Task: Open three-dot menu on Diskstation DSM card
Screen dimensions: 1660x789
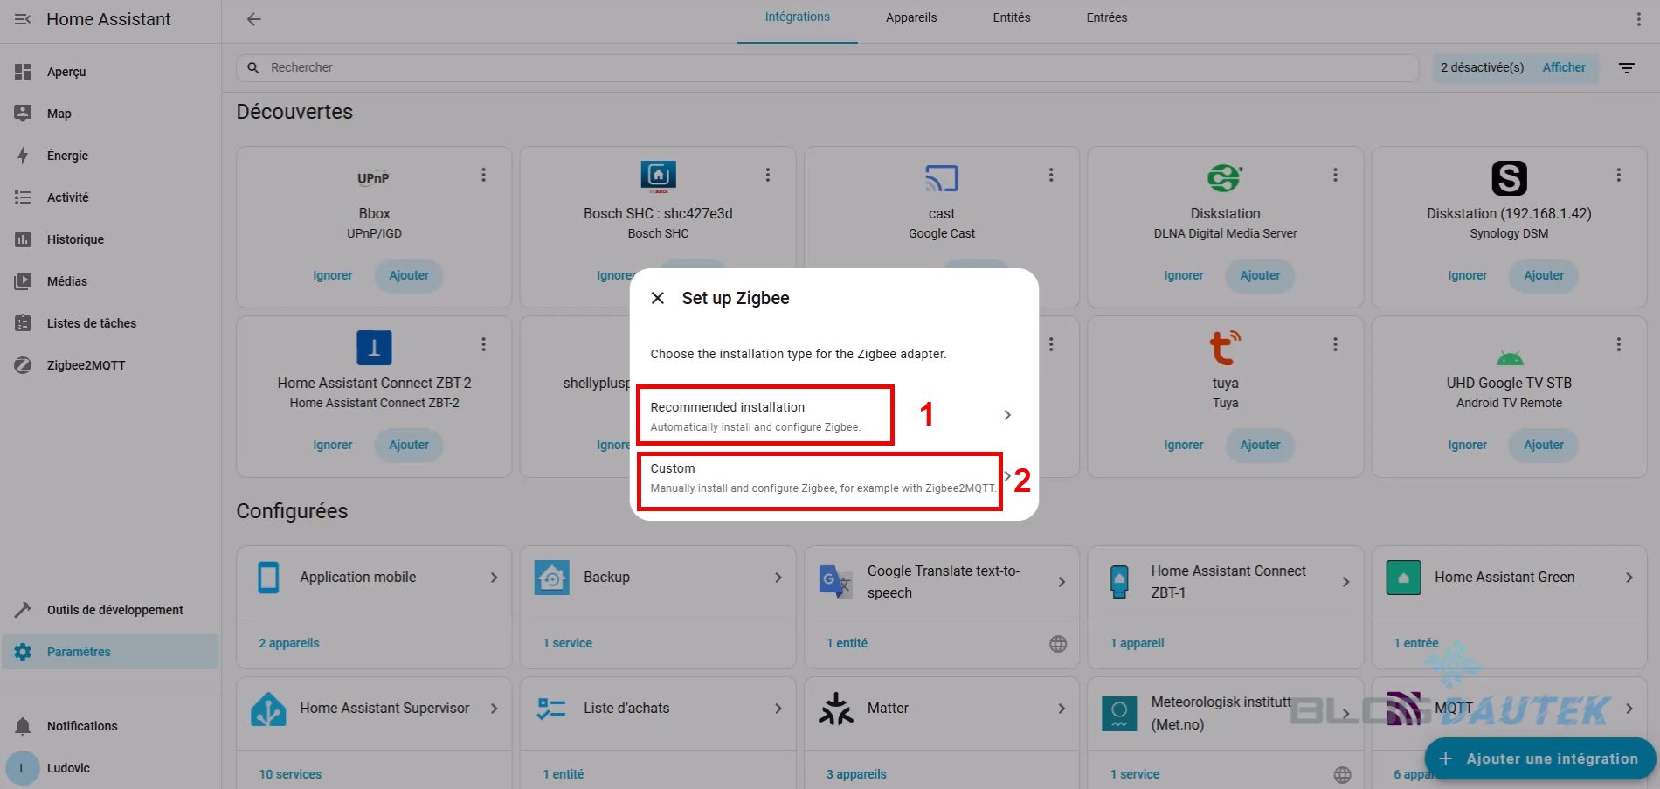Action: pos(1618,175)
